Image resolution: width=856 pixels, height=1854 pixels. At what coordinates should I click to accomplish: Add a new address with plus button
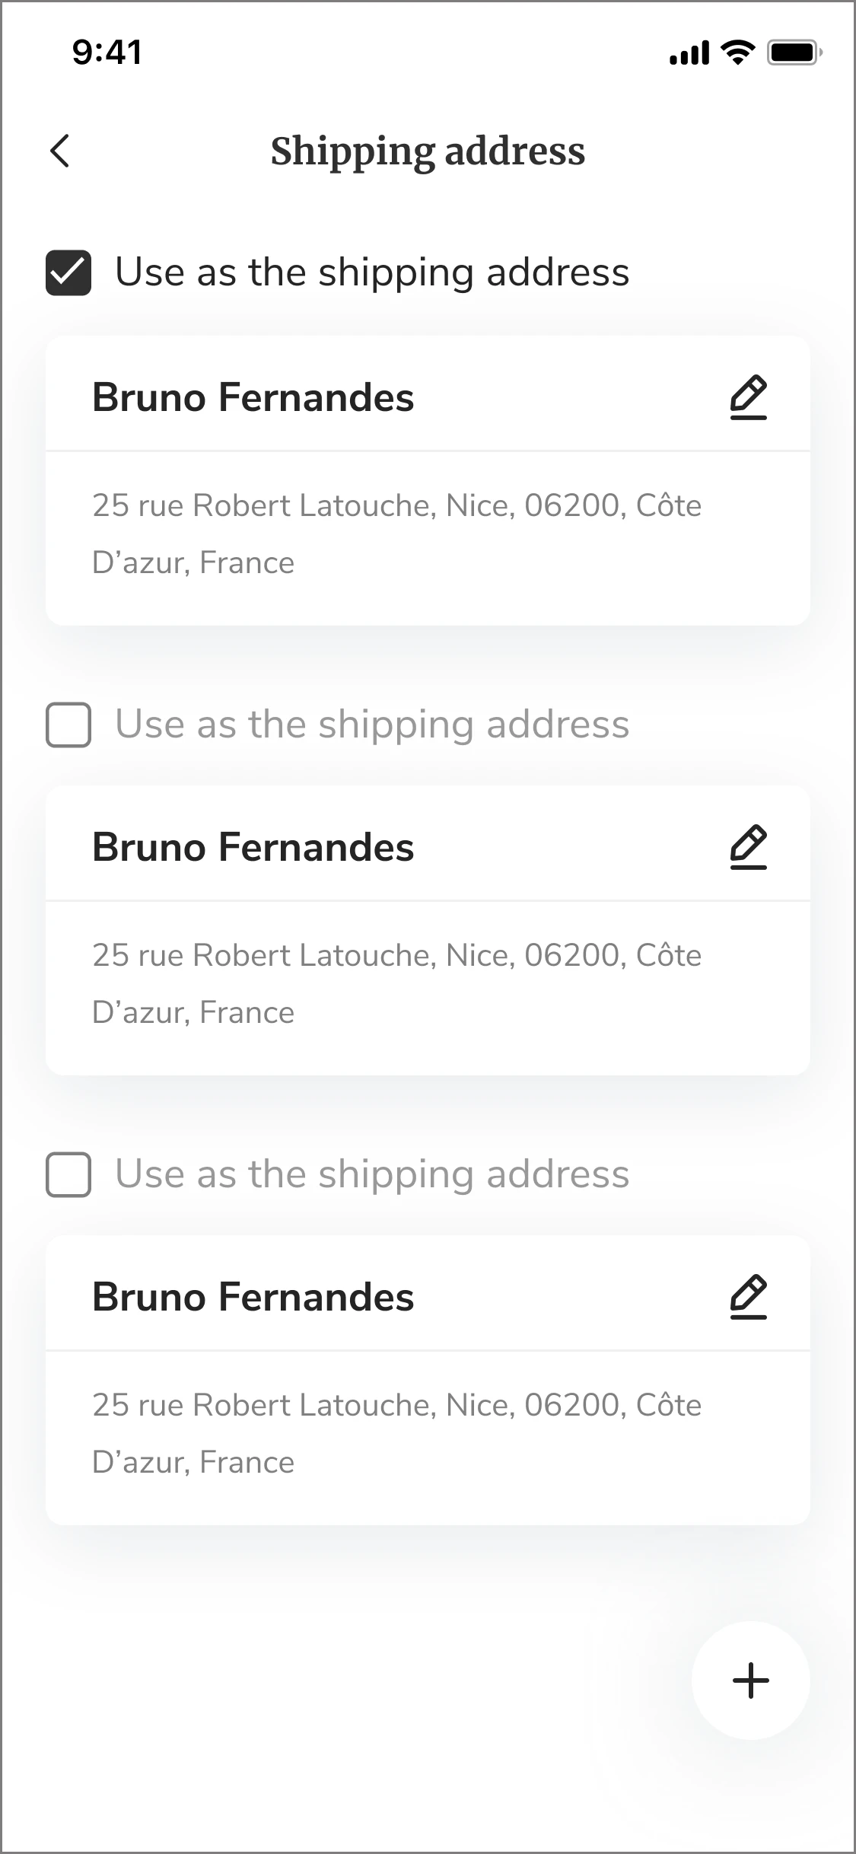pos(751,1680)
